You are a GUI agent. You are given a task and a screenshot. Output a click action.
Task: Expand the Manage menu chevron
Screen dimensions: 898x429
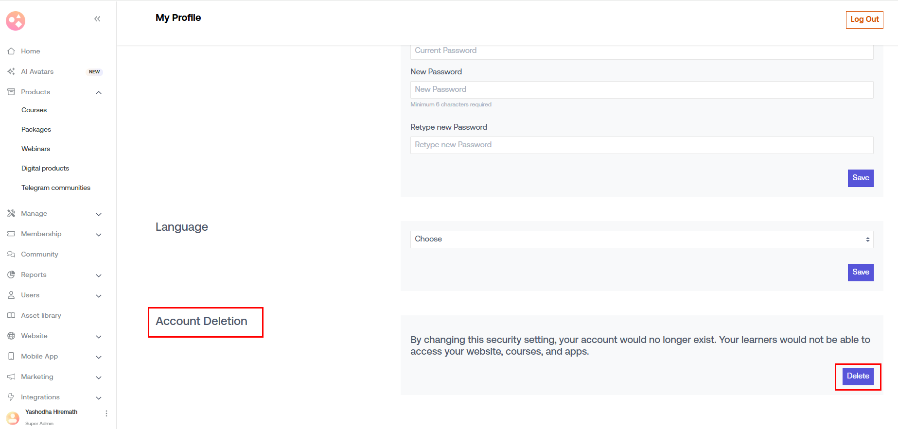pos(99,214)
